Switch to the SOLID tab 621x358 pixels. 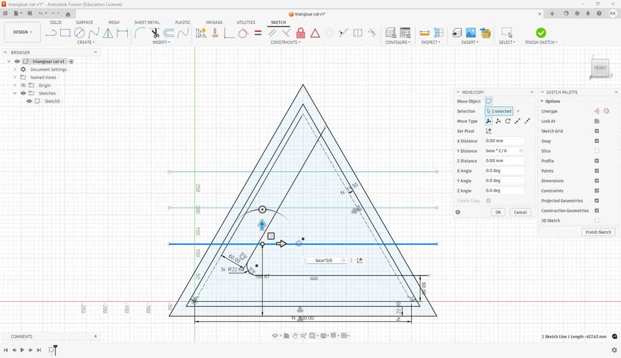click(55, 23)
